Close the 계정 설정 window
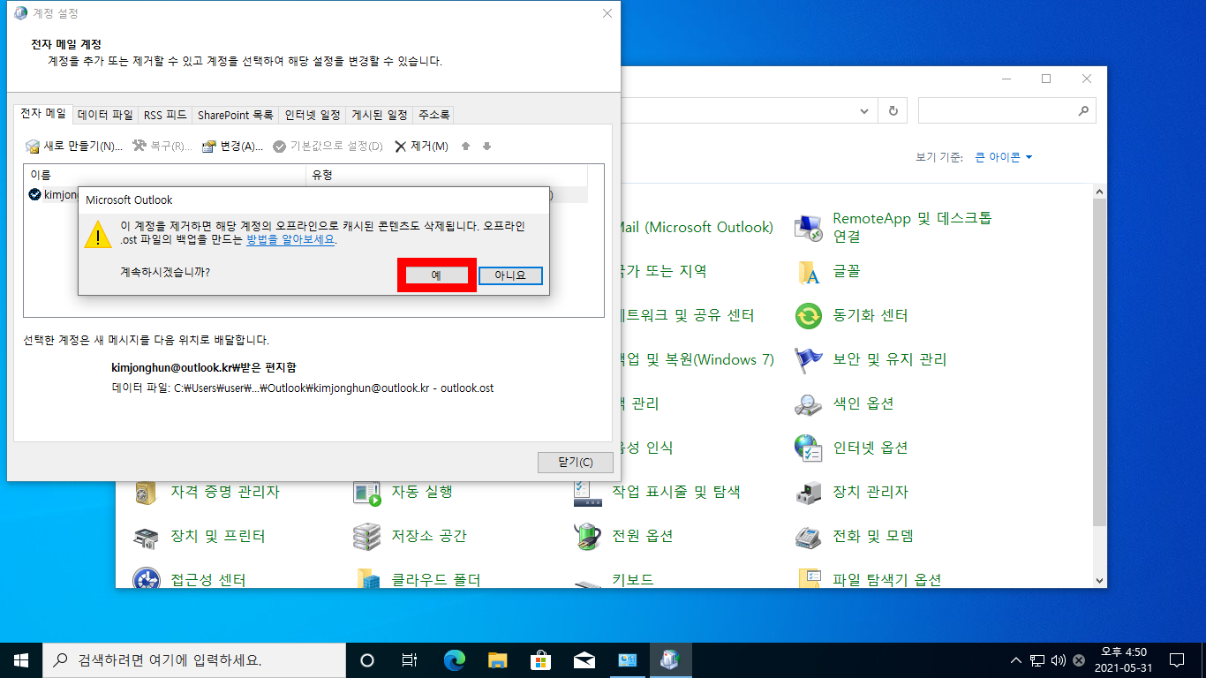 click(x=607, y=13)
